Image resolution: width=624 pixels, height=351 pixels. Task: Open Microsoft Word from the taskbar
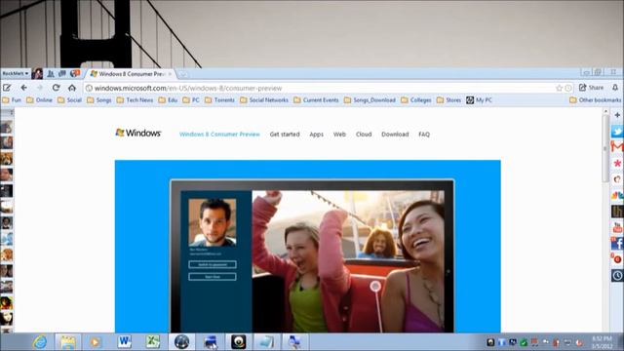pyautogui.click(x=125, y=342)
